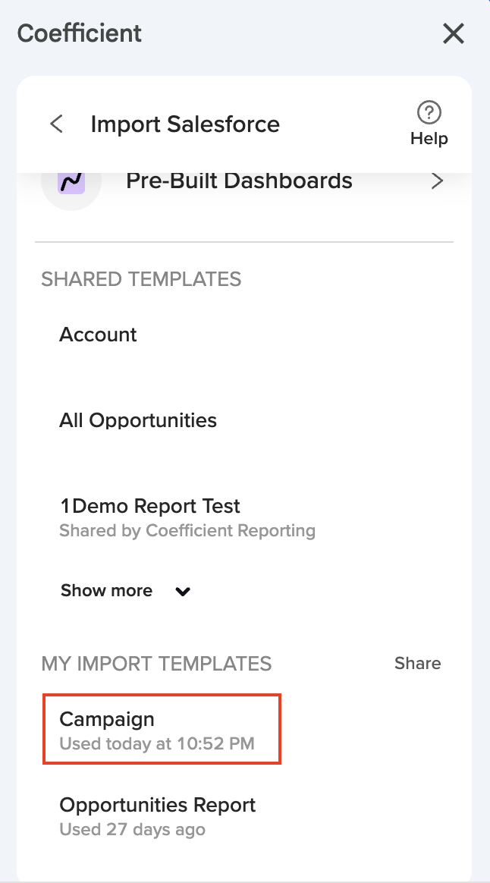
Task: Click the Show more text
Action: (106, 591)
